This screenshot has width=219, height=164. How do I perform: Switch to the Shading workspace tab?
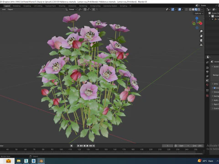62,6
